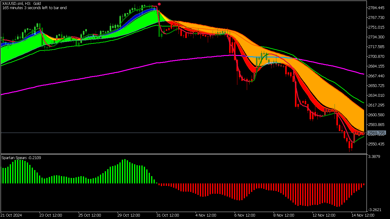
Task: Click the 2650.725 price axis label
Action: [x=377, y=85]
